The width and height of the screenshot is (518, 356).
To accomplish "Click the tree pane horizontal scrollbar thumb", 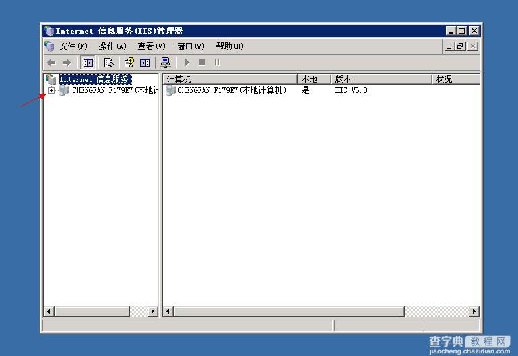I will [x=92, y=311].
